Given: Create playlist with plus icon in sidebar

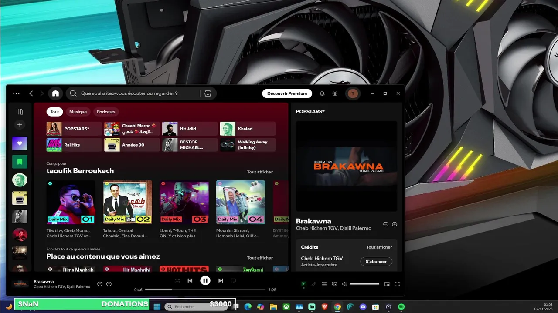Looking at the screenshot, I should [x=20, y=125].
